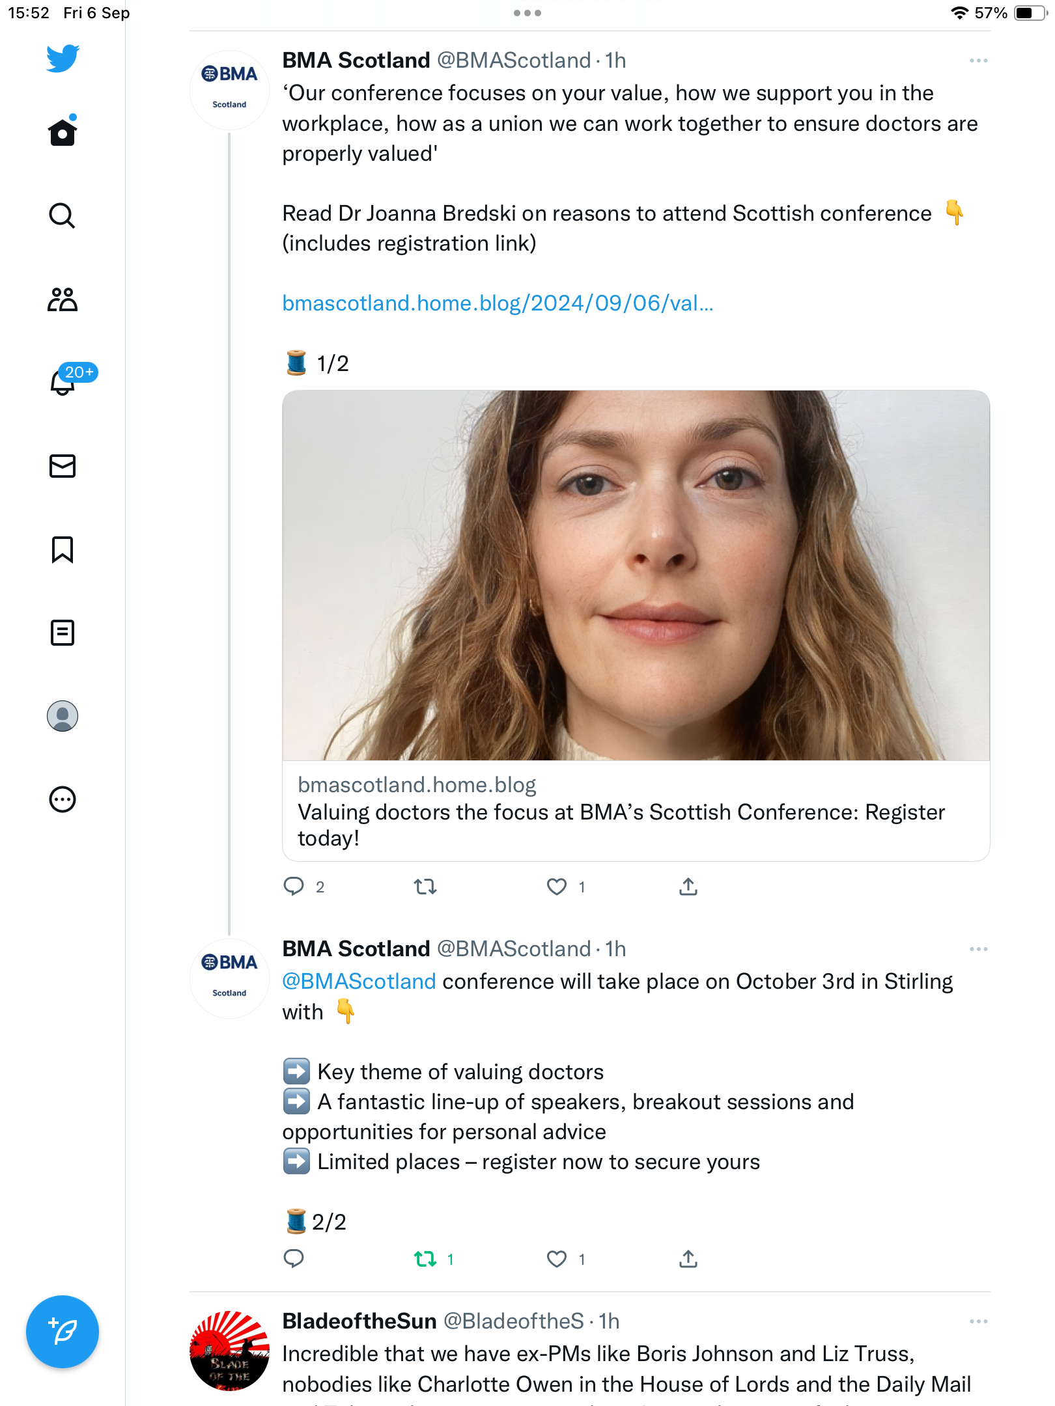Open the More circle icon in sidebar
The height and width of the screenshot is (1406, 1055).
coord(63,799)
